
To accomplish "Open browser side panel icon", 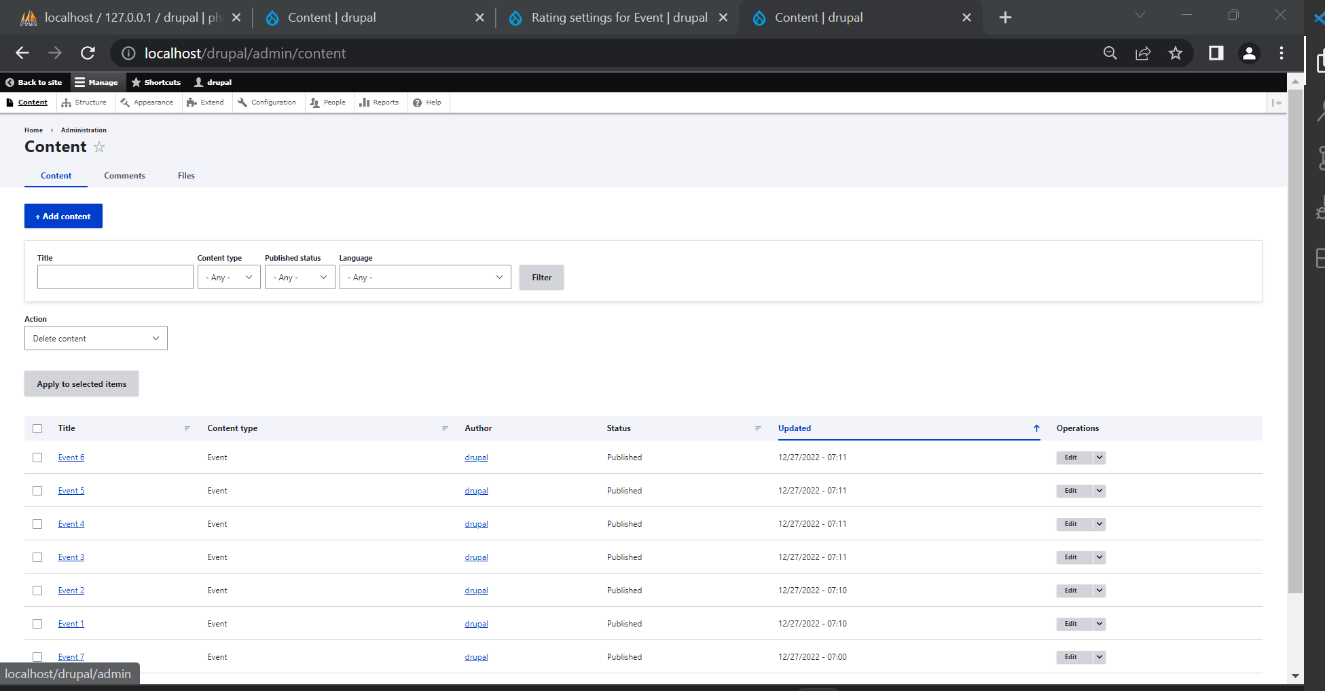I will 1216,54.
